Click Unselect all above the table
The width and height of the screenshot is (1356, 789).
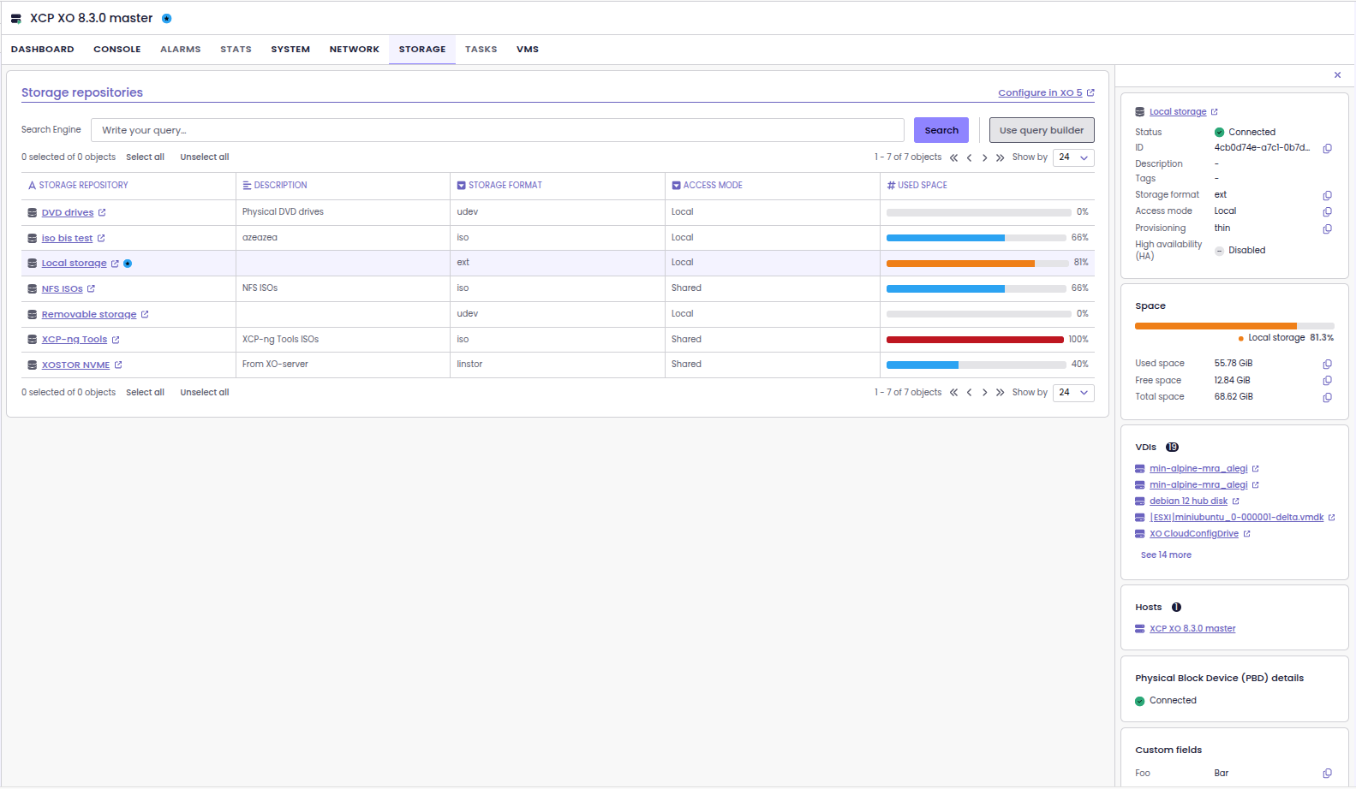pos(204,157)
